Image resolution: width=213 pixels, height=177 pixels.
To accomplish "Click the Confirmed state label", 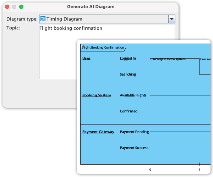I will point(129,111).
